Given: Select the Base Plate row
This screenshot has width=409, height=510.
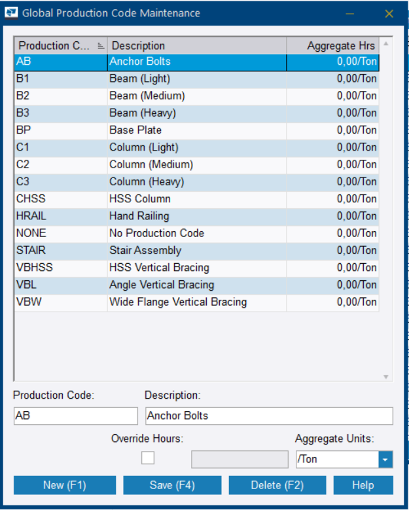Looking at the screenshot, I should click(196, 130).
